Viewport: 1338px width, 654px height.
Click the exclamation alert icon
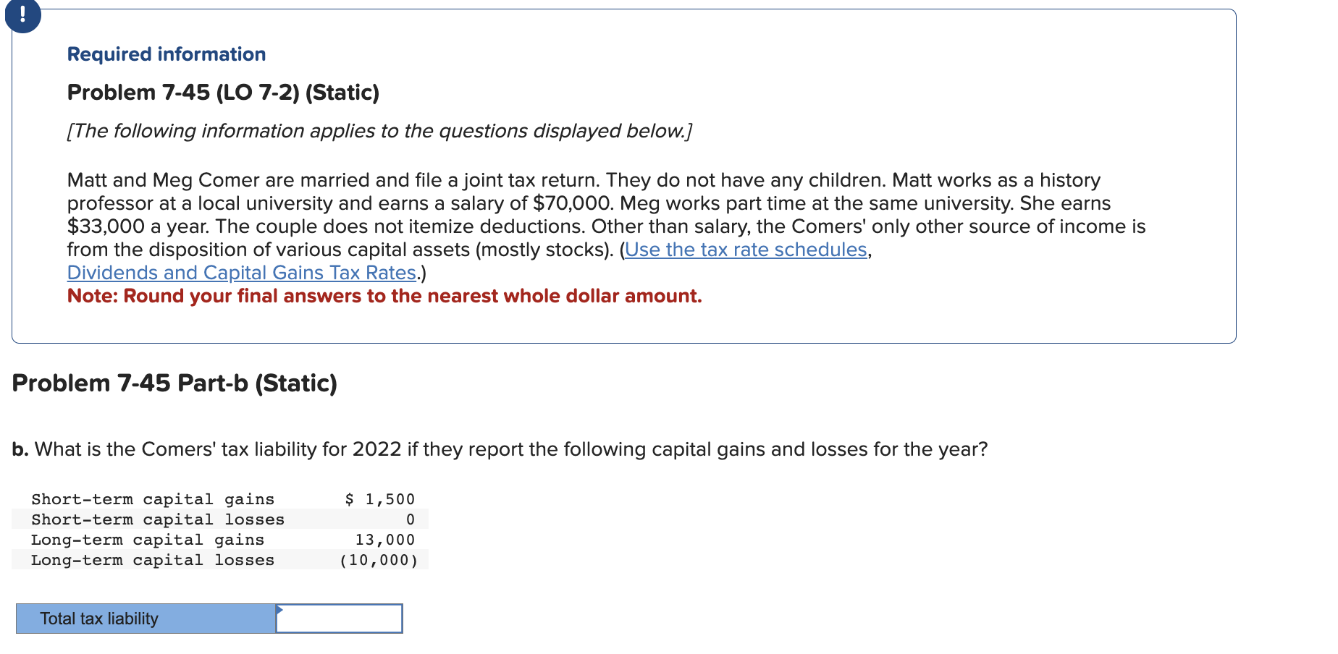click(22, 16)
